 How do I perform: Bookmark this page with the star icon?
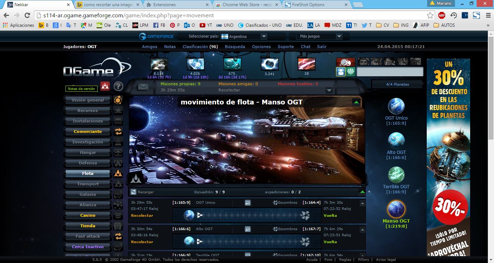click(430, 16)
